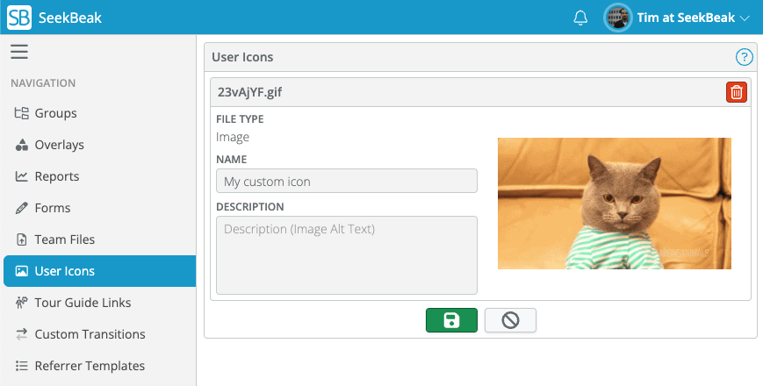Collapse the sidebar with the hamburger icon

[x=19, y=53]
